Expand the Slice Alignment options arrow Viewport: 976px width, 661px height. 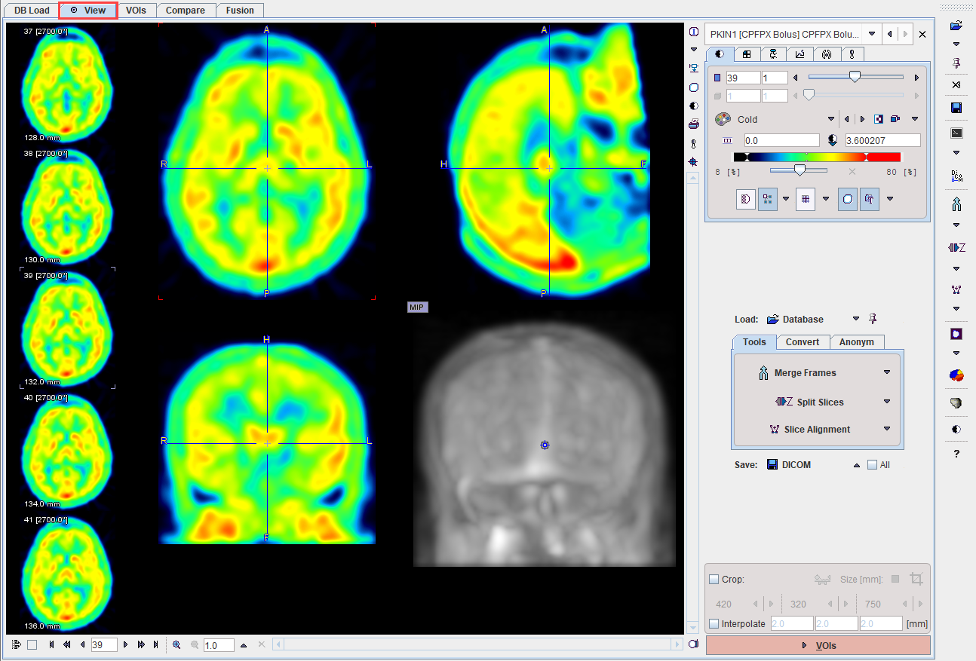(x=887, y=429)
